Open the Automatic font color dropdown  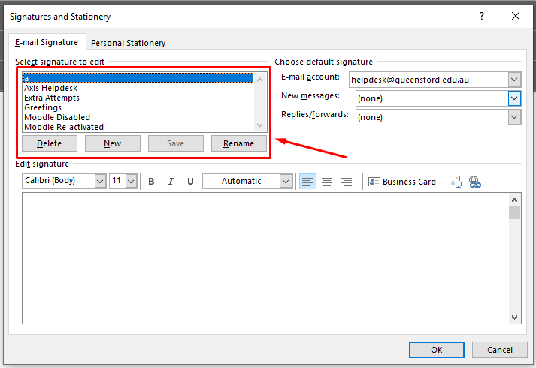click(x=286, y=181)
